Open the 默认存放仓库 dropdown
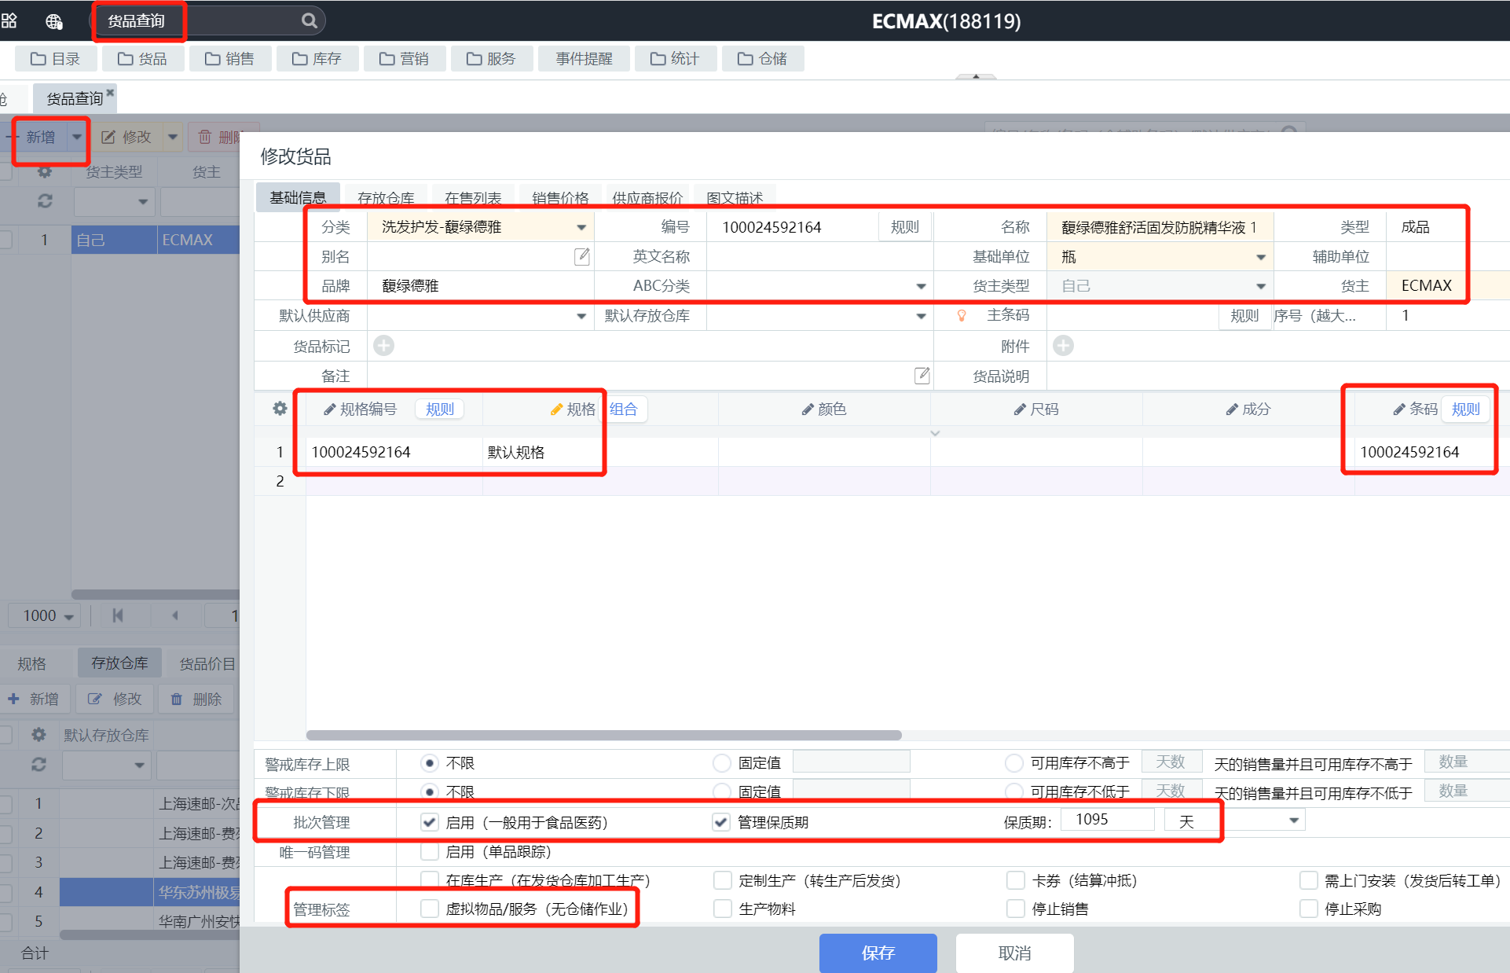The width and height of the screenshot is (1510, 973). coord(921,316)
